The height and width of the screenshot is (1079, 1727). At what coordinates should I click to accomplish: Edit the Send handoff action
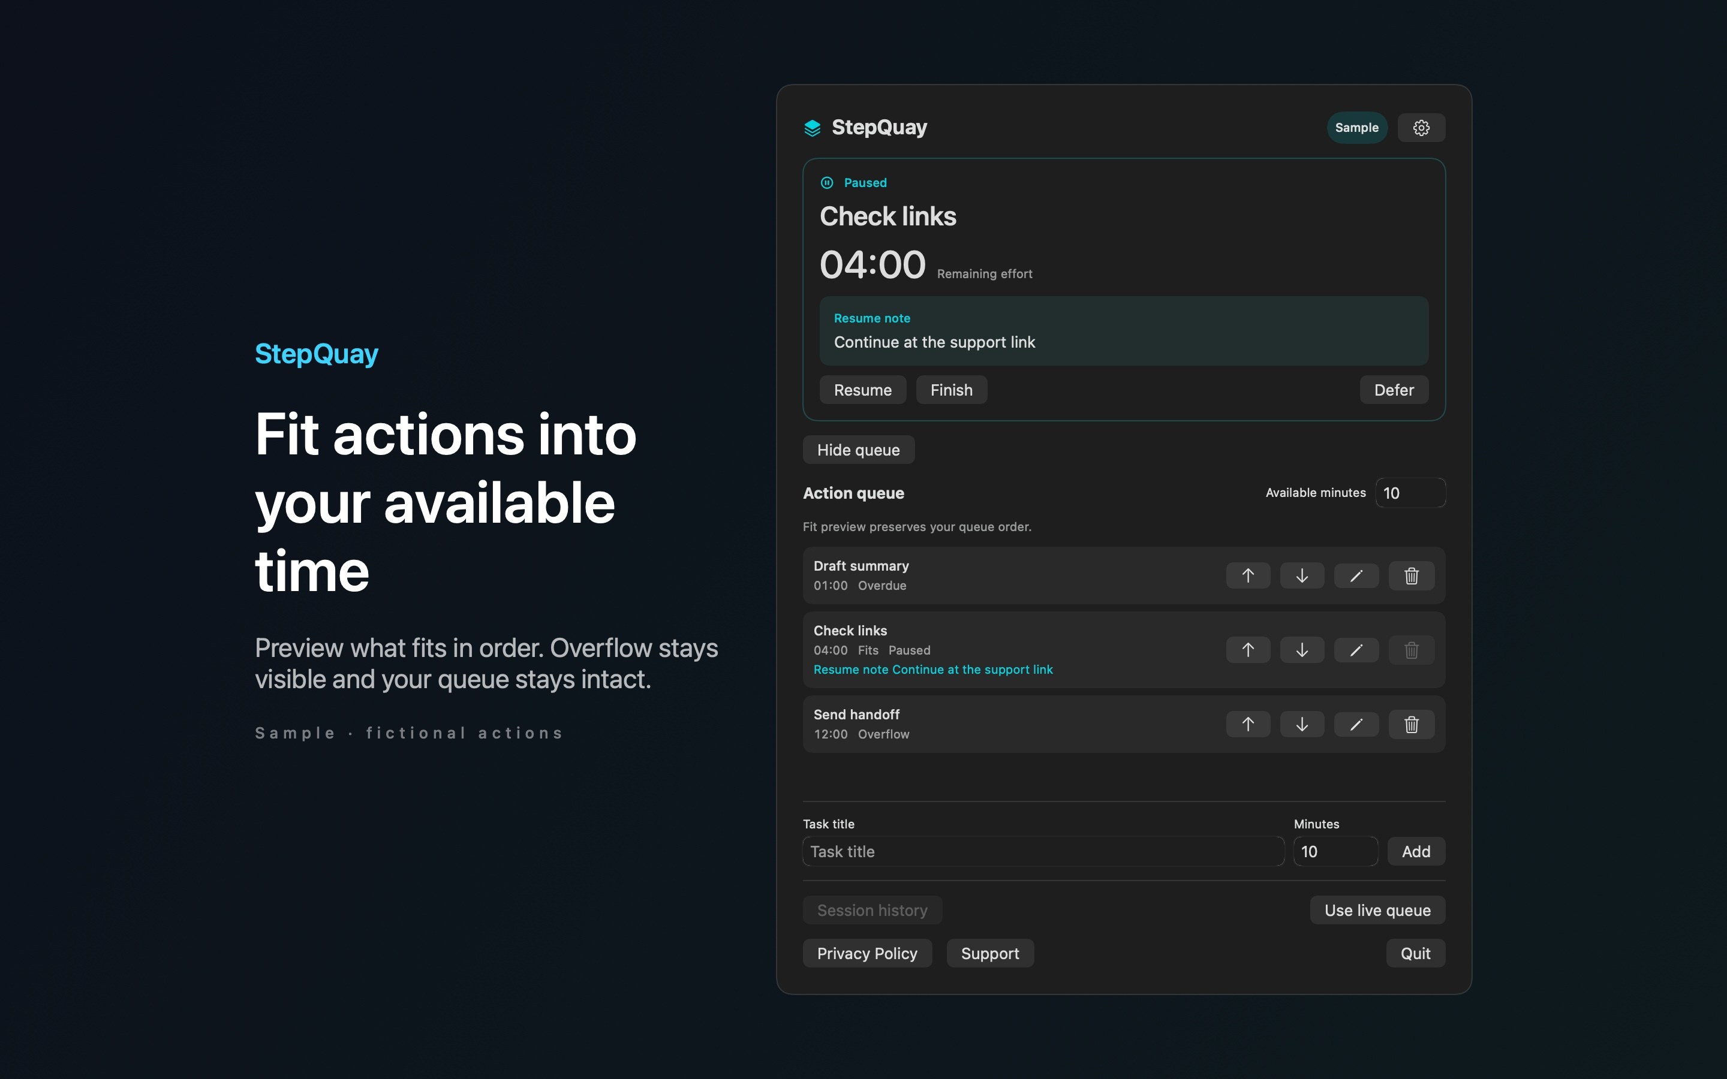pos(1356,724)
